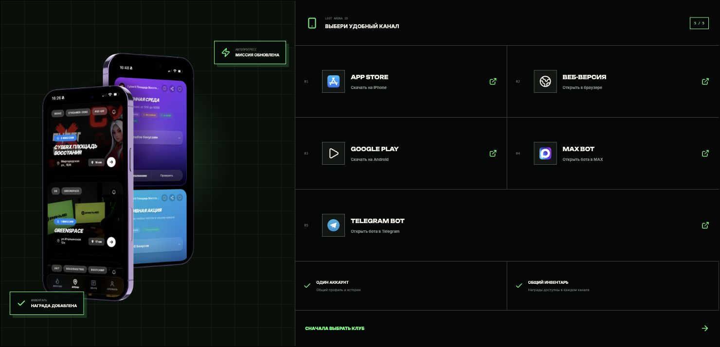Click the Открыть в браузере subtitle
The width and height of the screenshot is (720, 347).
pos(582,87)
